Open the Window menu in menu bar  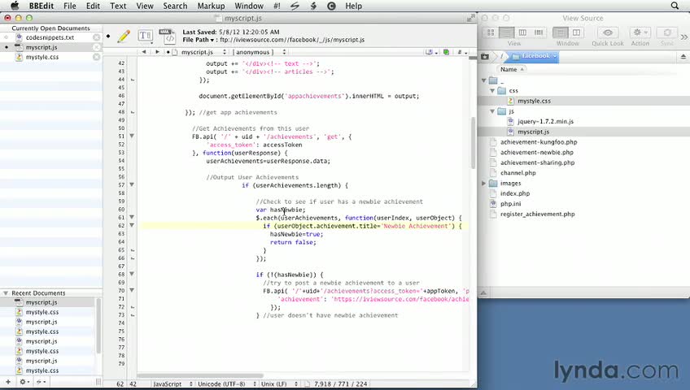[249, 6]
